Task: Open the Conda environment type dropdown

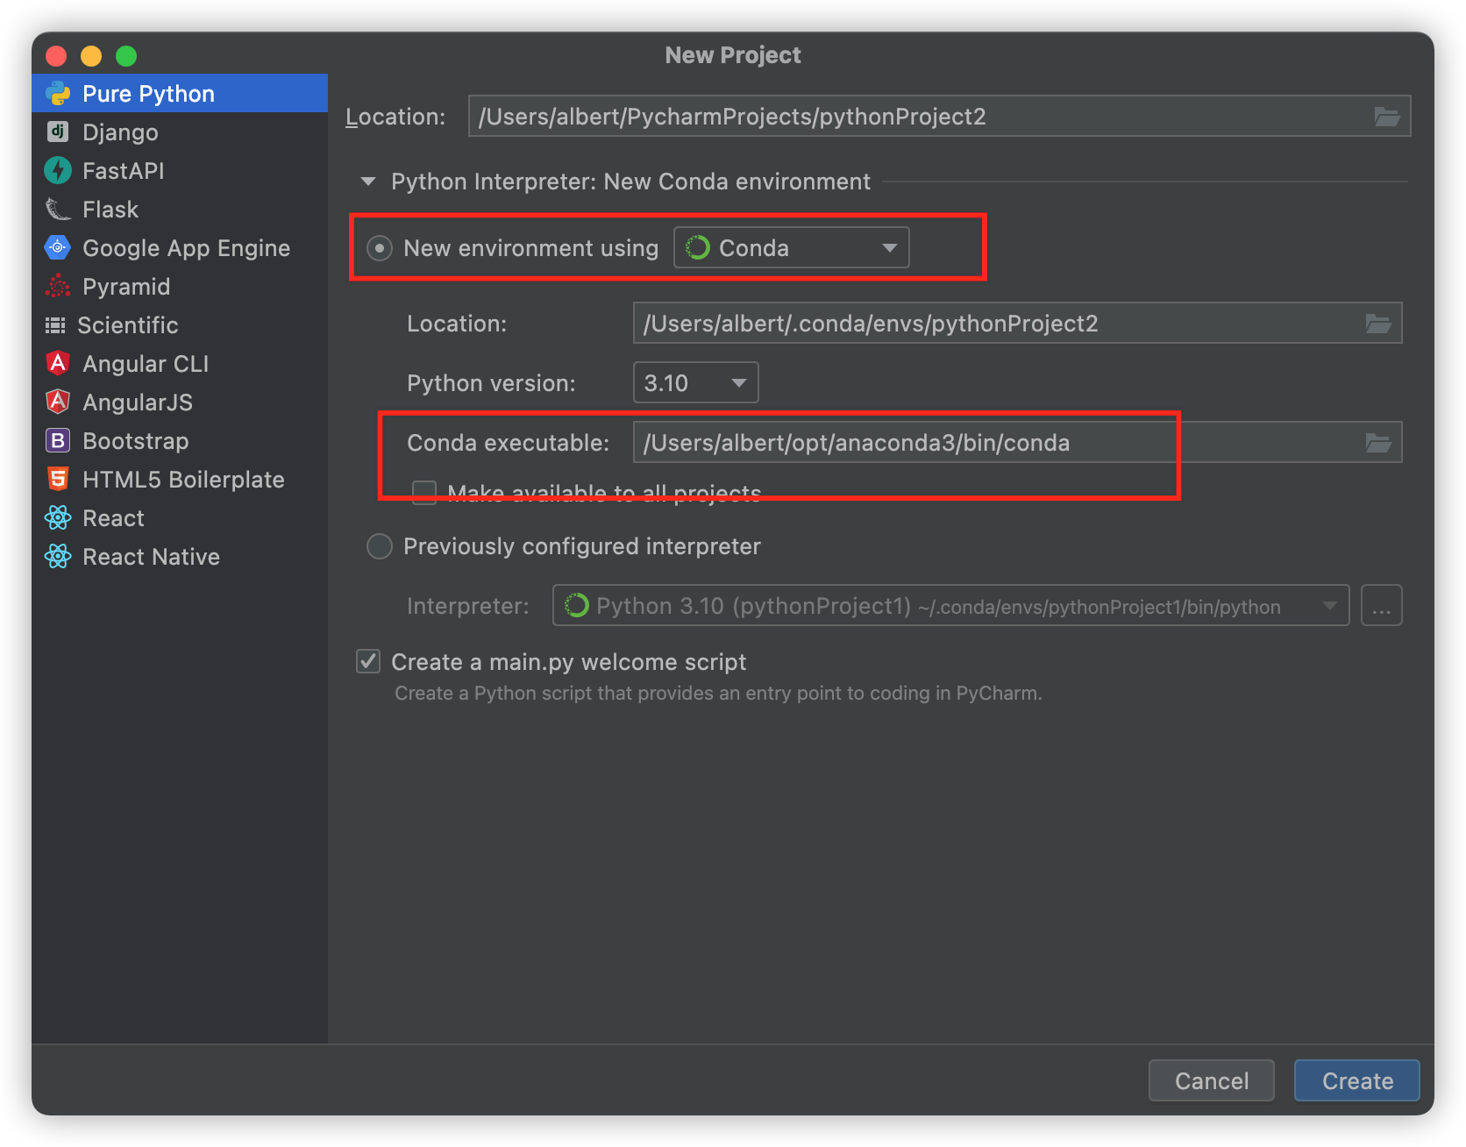Action: pos(791,248)
